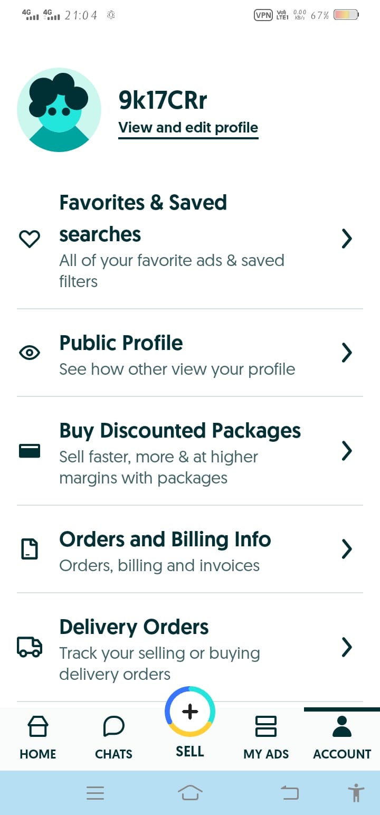Image resolution: width=380 pixels, height=815 pixels.
Task: Tap the heart icon for Favorites
Action: click(x=30, y=239)
